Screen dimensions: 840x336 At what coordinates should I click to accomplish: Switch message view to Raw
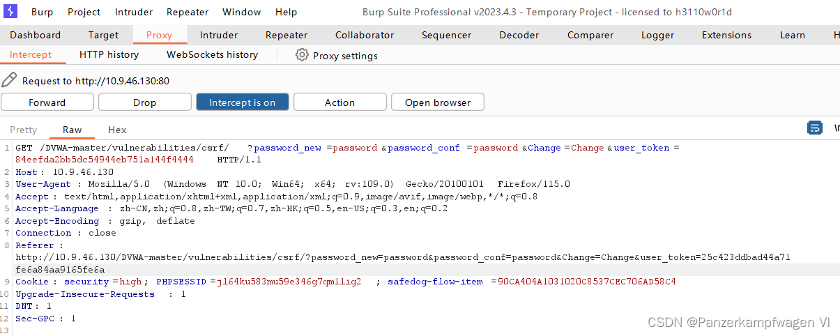[x=72, y=130]
